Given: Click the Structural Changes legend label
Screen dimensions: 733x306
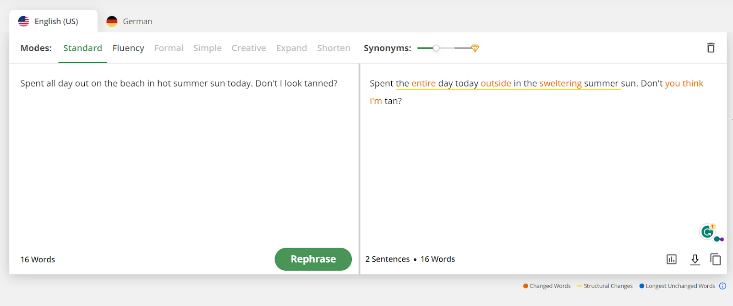Looking at the screenshot, I should 608,286.
